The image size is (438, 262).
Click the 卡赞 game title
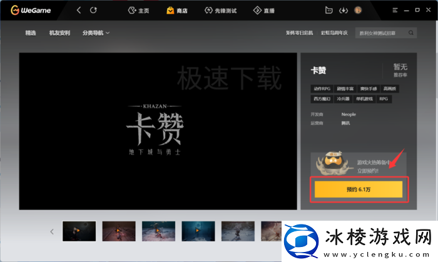[x=318, y=70]
